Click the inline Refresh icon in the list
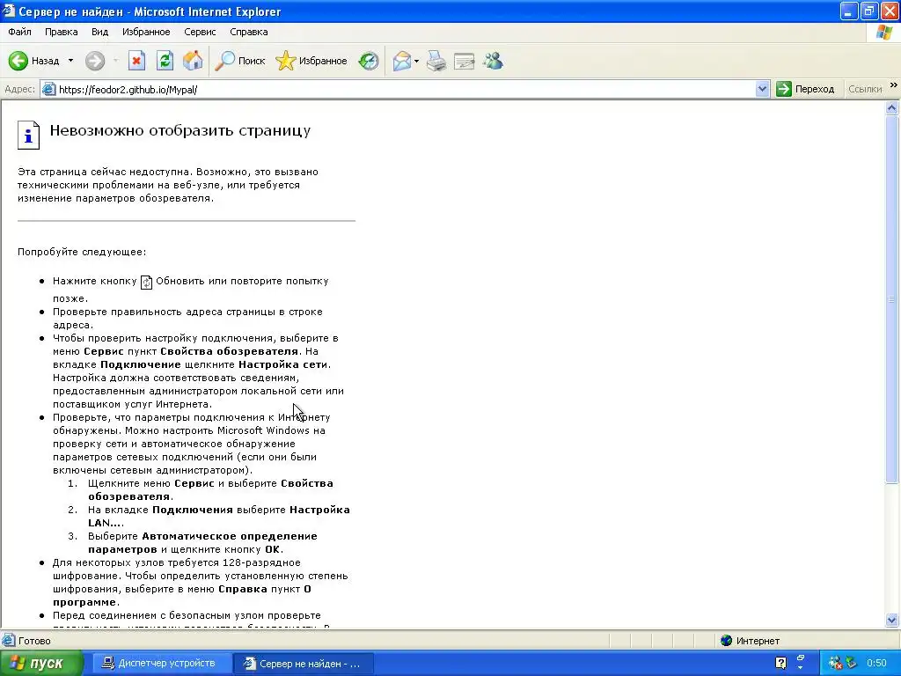Image resolution: width=901 pixels, height=676 pixels. click(147, 283)
